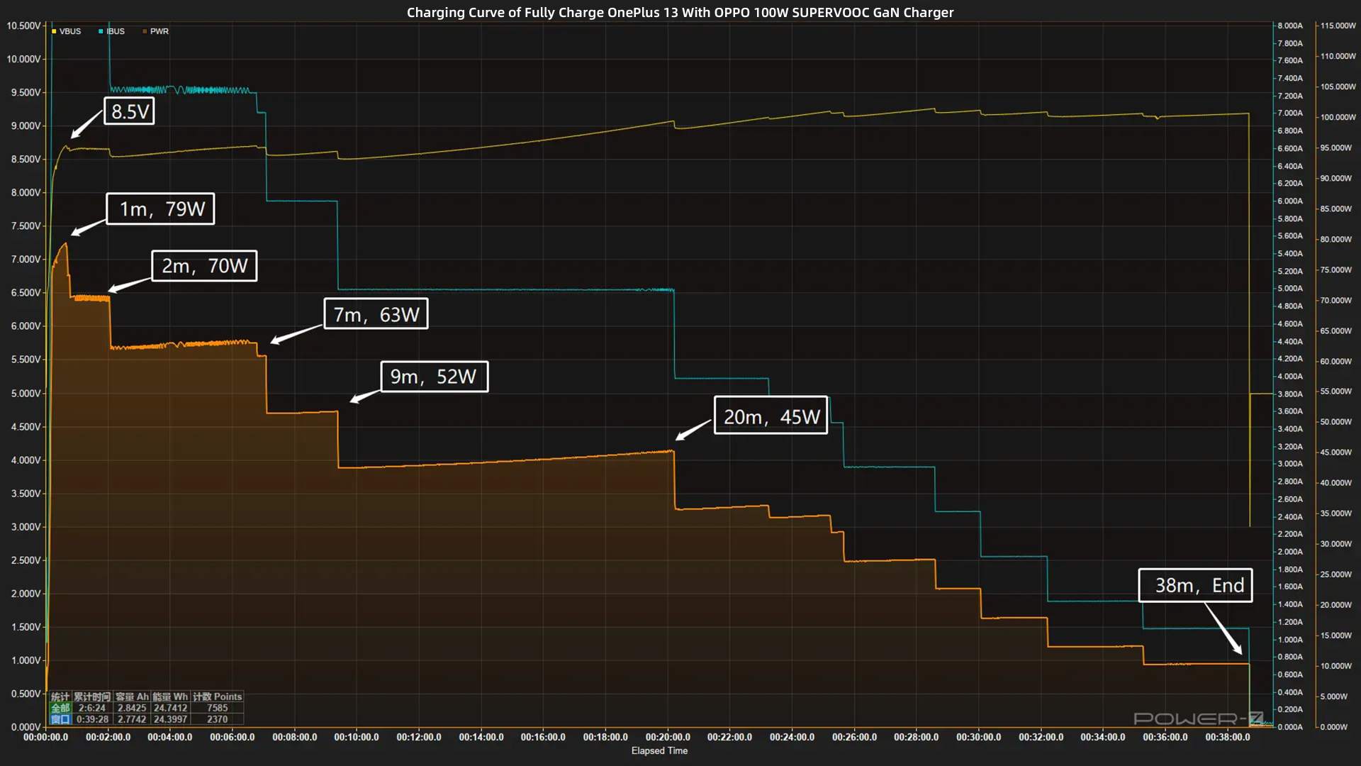Image resolution: width=1361 pixels, height=766 pixels.
Task: Click the 0.000V voltage axis label
Action: click(26, 727)
